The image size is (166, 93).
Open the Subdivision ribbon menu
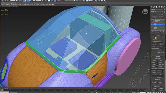42,5
